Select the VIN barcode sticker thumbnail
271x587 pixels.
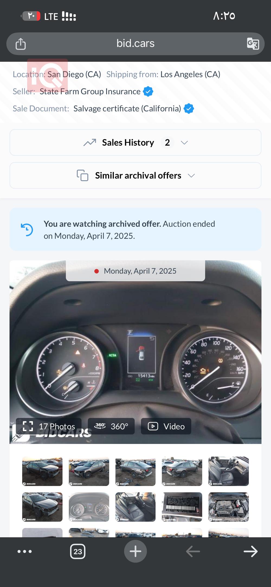click(x=182, y=507)
